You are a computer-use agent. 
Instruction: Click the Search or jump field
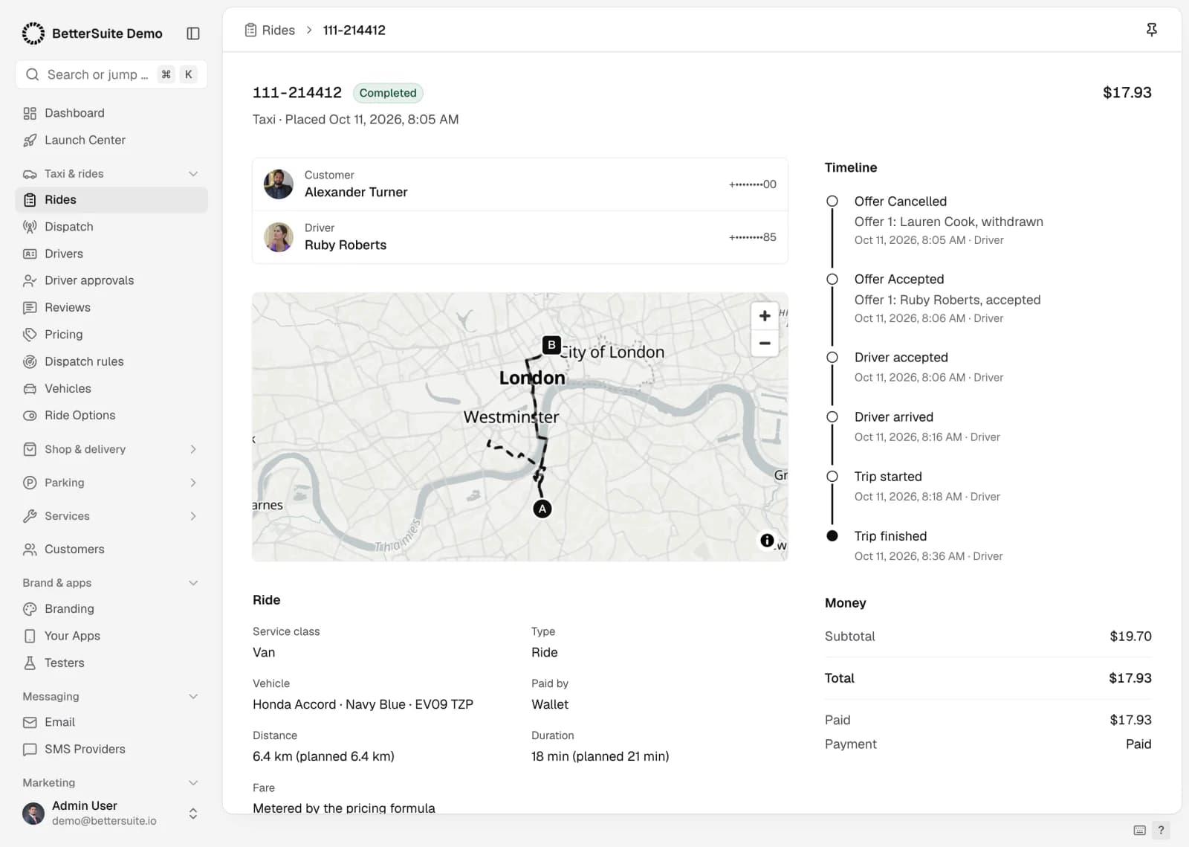pyautogui.click(x=111, y=74)
